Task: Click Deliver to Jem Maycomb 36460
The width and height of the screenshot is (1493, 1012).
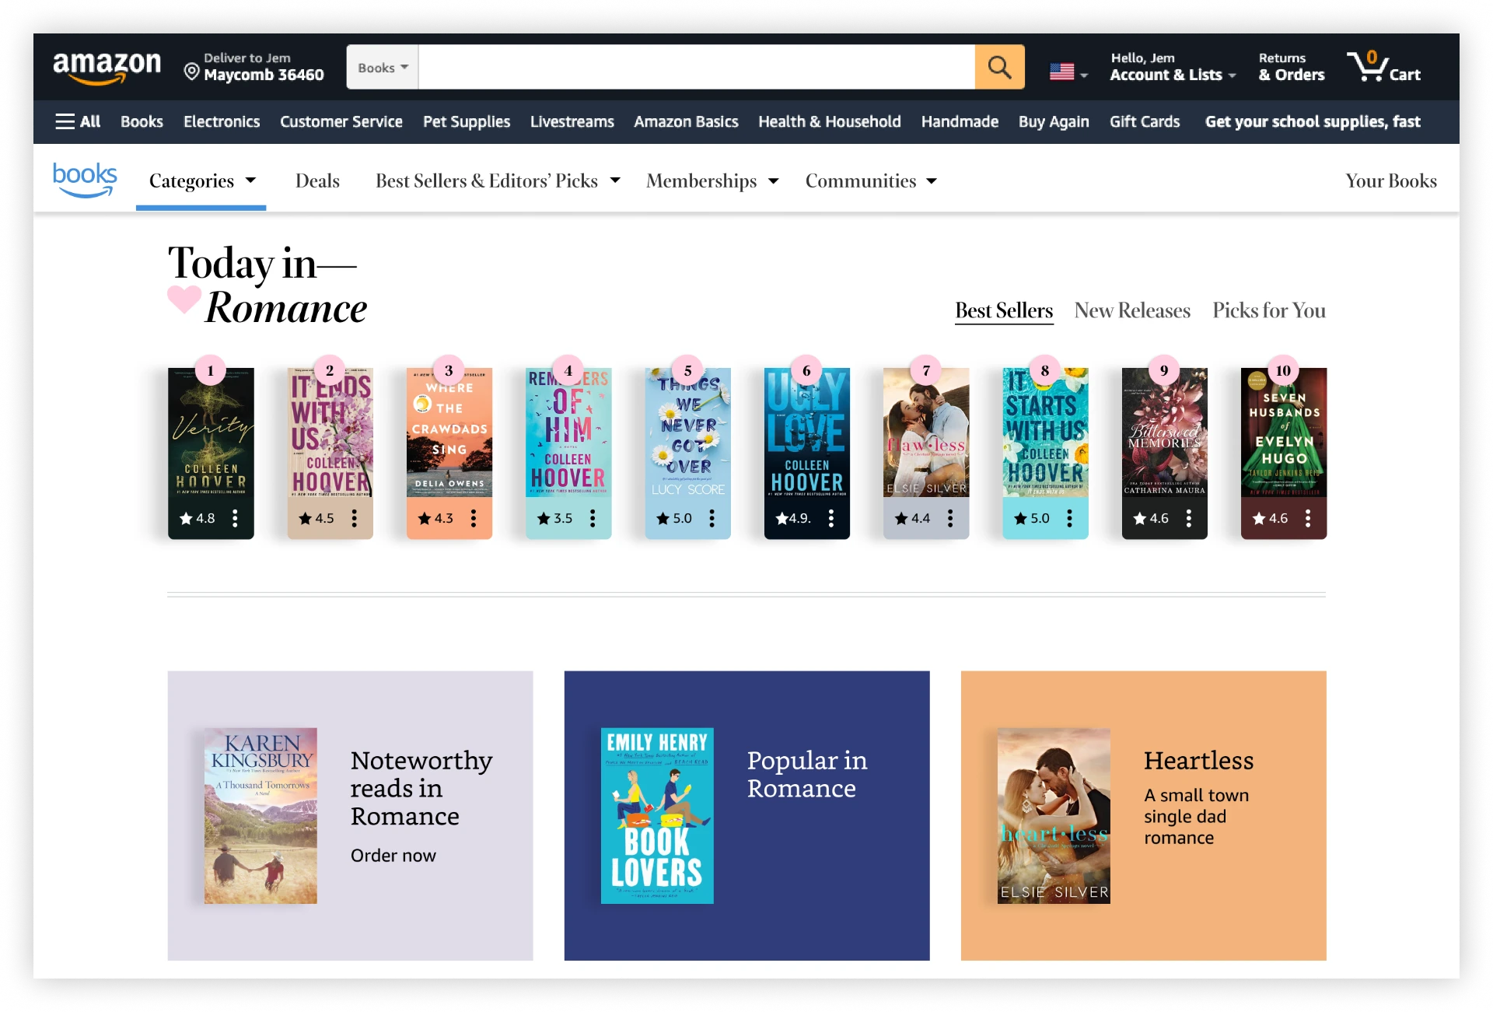Action: pos(254,67)
